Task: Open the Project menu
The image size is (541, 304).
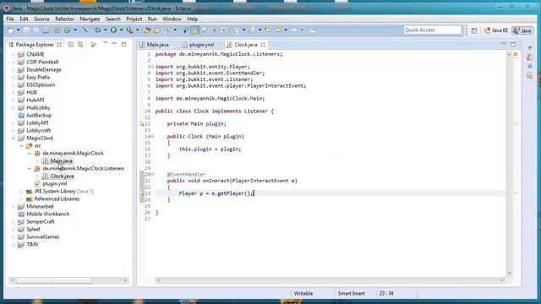Action: tap(134, 19)
